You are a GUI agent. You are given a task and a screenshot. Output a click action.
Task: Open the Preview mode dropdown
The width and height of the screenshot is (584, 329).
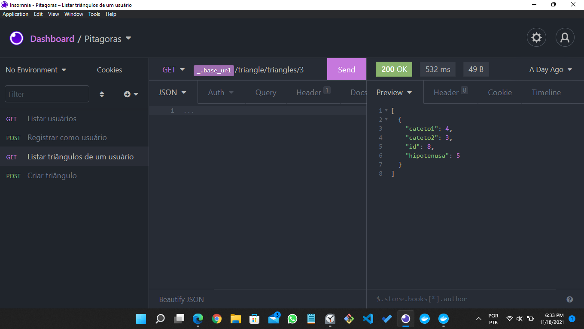pos(394,92)
